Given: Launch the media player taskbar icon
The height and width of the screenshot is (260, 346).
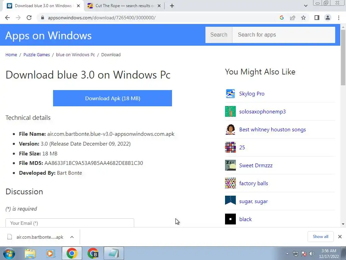Looking at the screenshot, I should coord(50,253).
